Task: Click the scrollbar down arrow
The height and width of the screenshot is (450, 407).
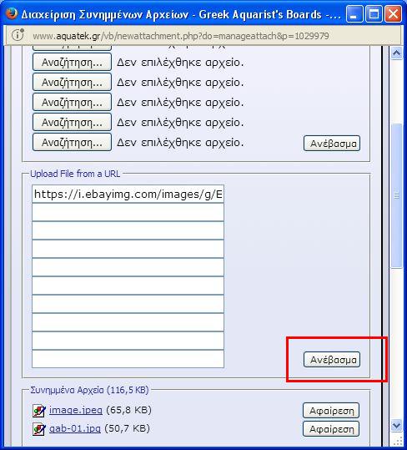Action: (397, 425)
